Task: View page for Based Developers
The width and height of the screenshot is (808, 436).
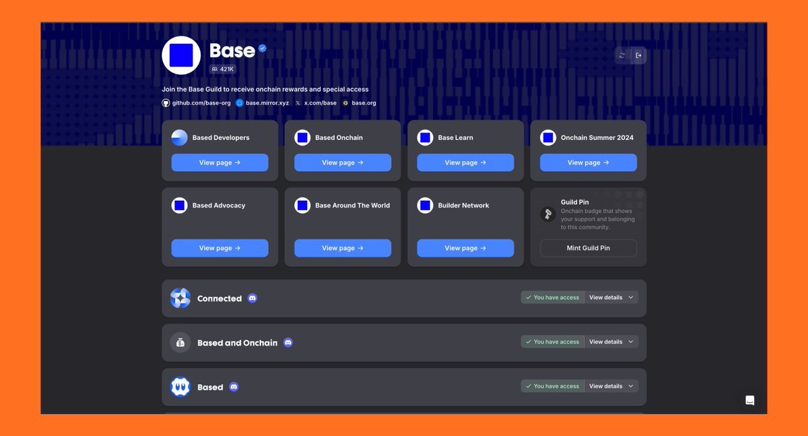Action: 220,162
